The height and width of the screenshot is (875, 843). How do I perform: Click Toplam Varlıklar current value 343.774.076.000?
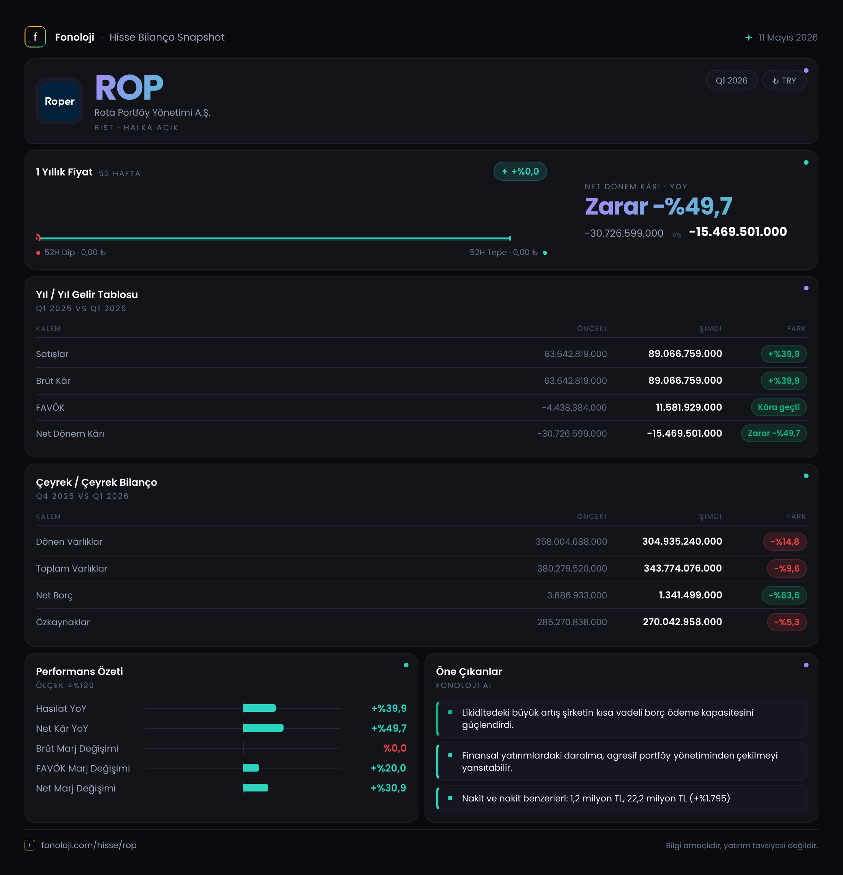pos(683,568)
